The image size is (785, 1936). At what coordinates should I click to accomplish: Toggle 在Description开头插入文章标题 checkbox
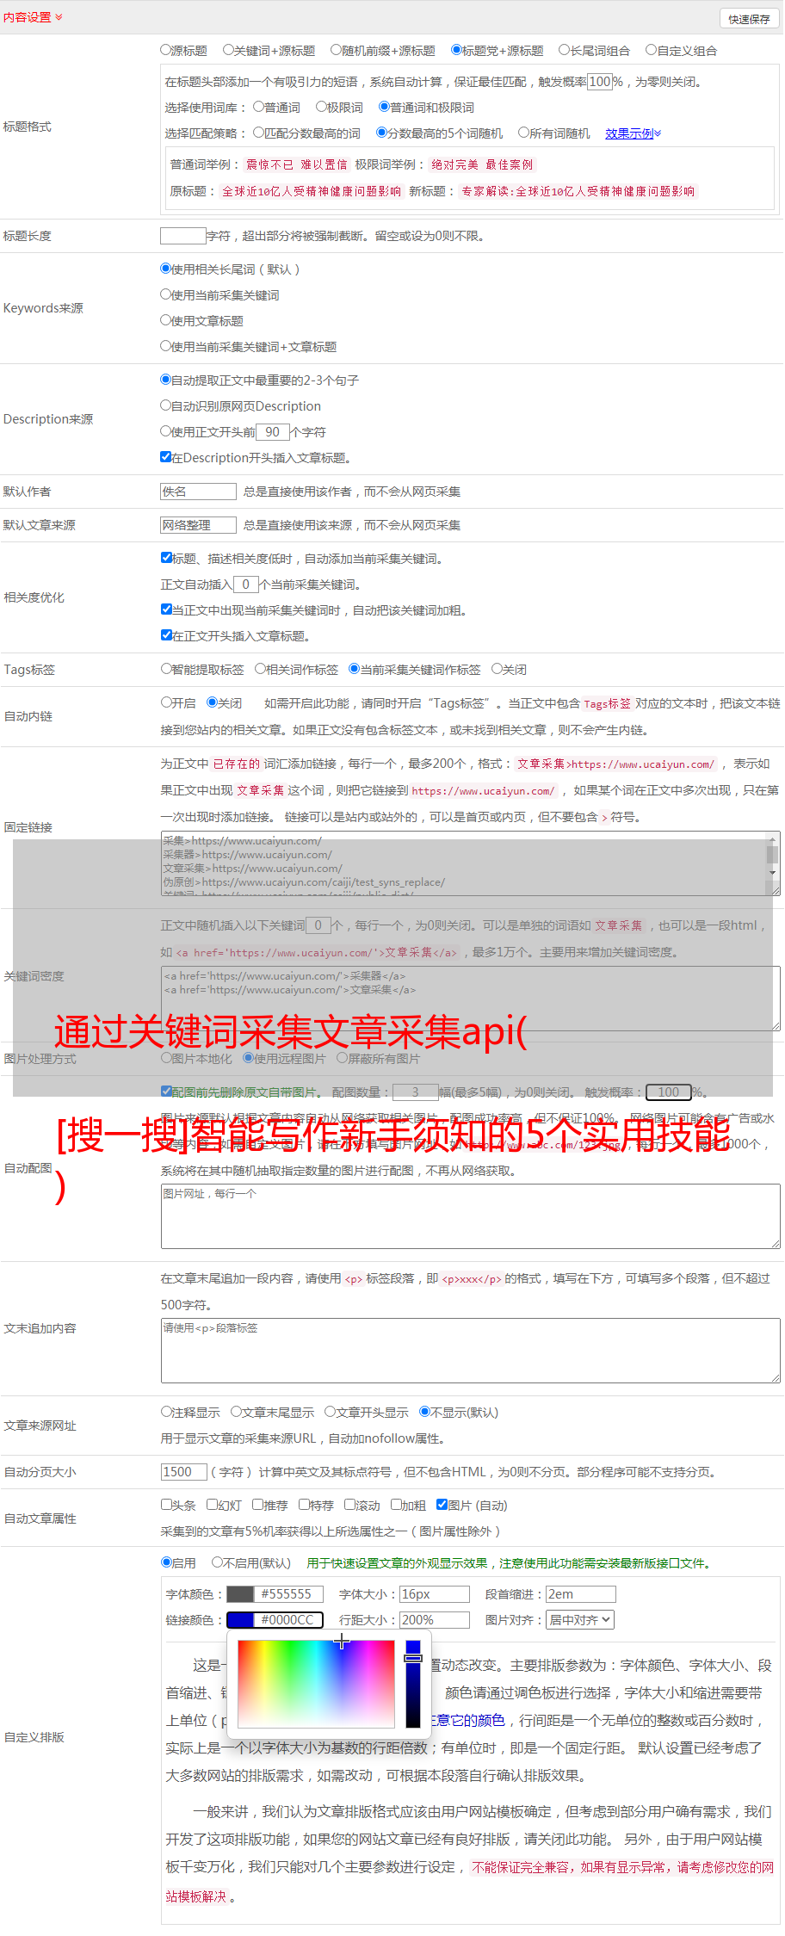(x=165, y=457)
